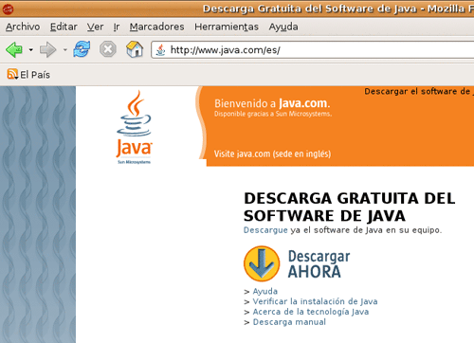Open the 'Descarga manual' link
474x343 pixels.
[x=289, y=322]
